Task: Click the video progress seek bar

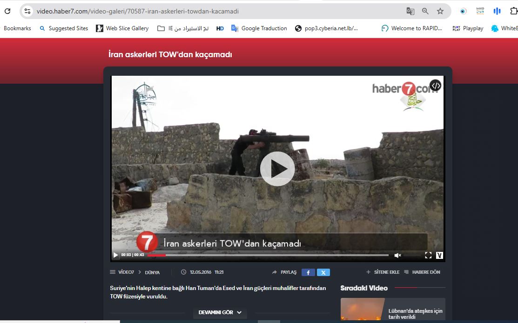Action: click(268, 255)
